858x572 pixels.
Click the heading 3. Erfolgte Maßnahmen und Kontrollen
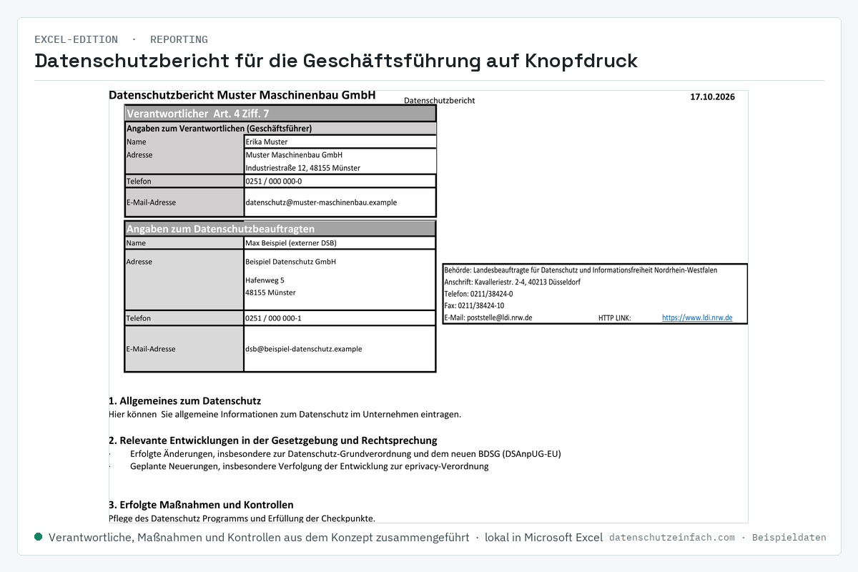[x=201, y=505]
